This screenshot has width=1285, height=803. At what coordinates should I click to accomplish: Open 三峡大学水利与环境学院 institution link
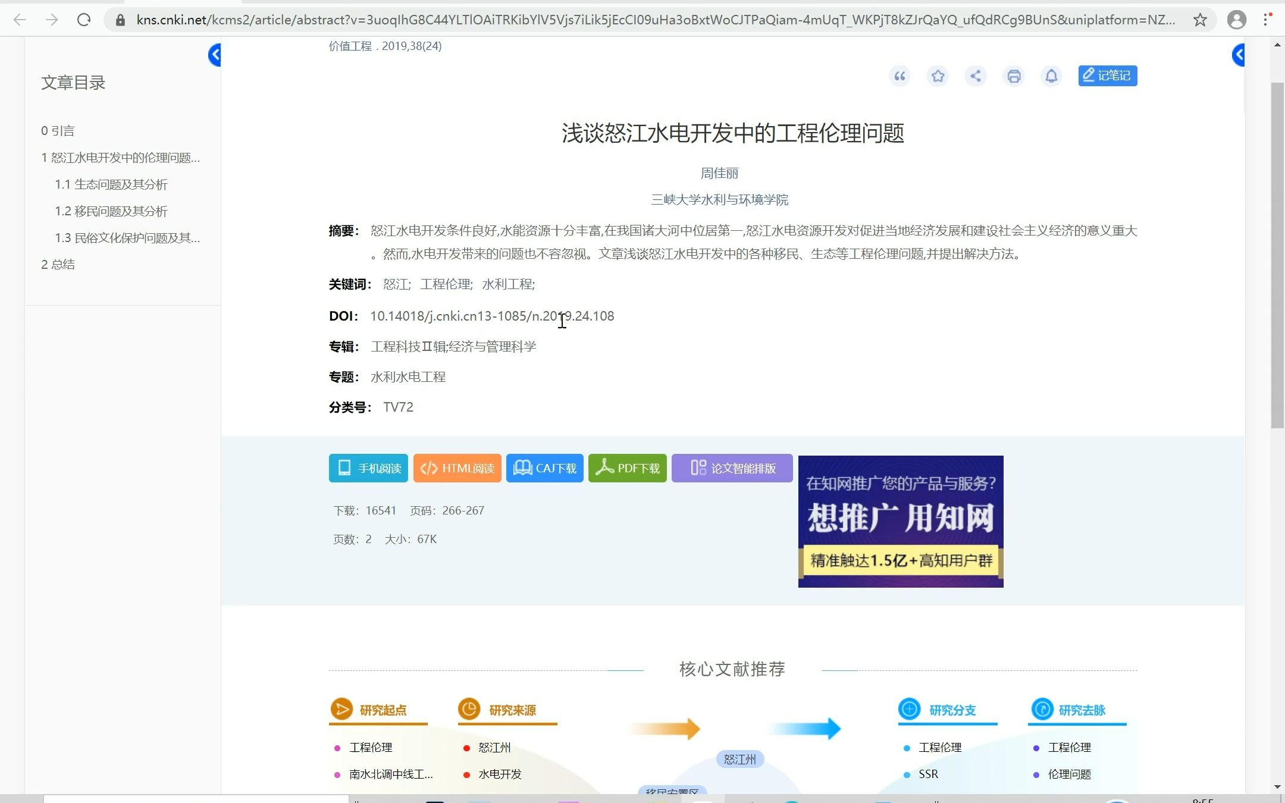click(x=720, y=200)
